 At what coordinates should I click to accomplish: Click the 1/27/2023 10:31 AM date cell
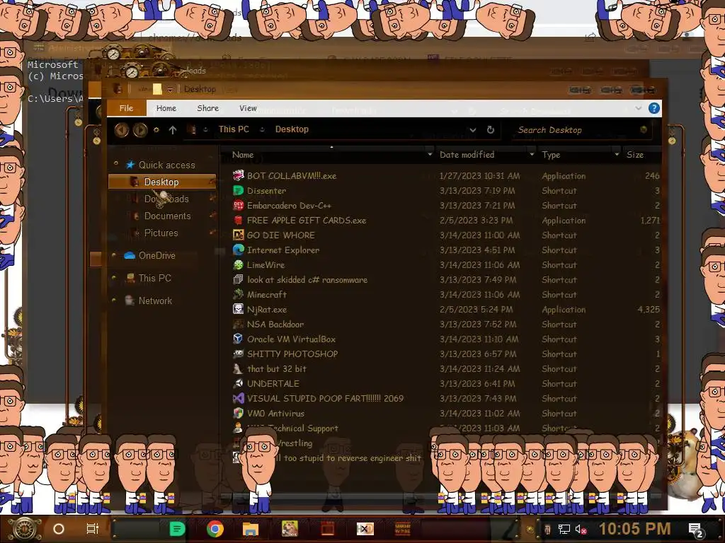[x=479, y=175]
